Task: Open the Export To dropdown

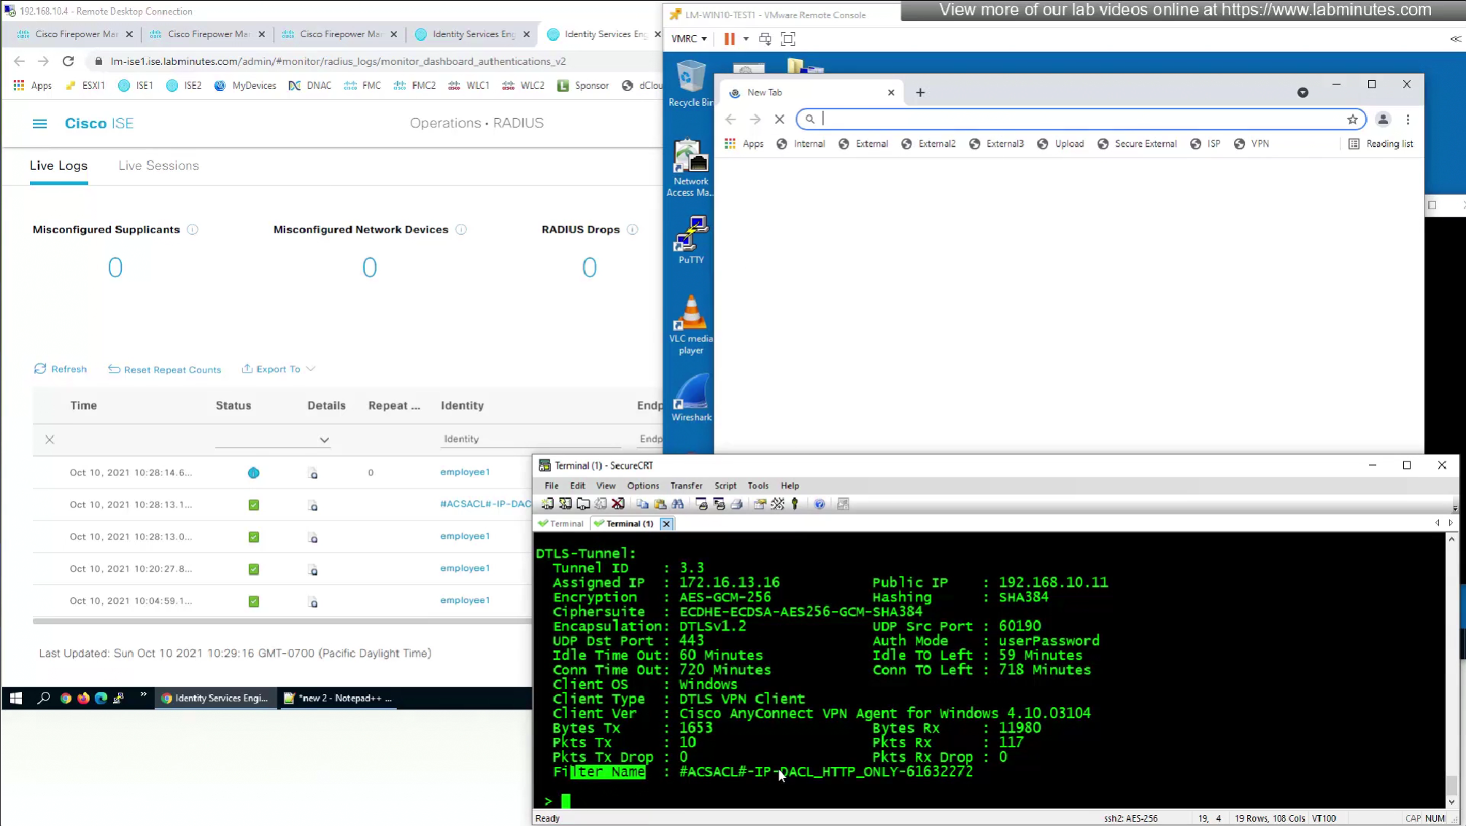Action: pyautogui.click(x=279, y=369)
